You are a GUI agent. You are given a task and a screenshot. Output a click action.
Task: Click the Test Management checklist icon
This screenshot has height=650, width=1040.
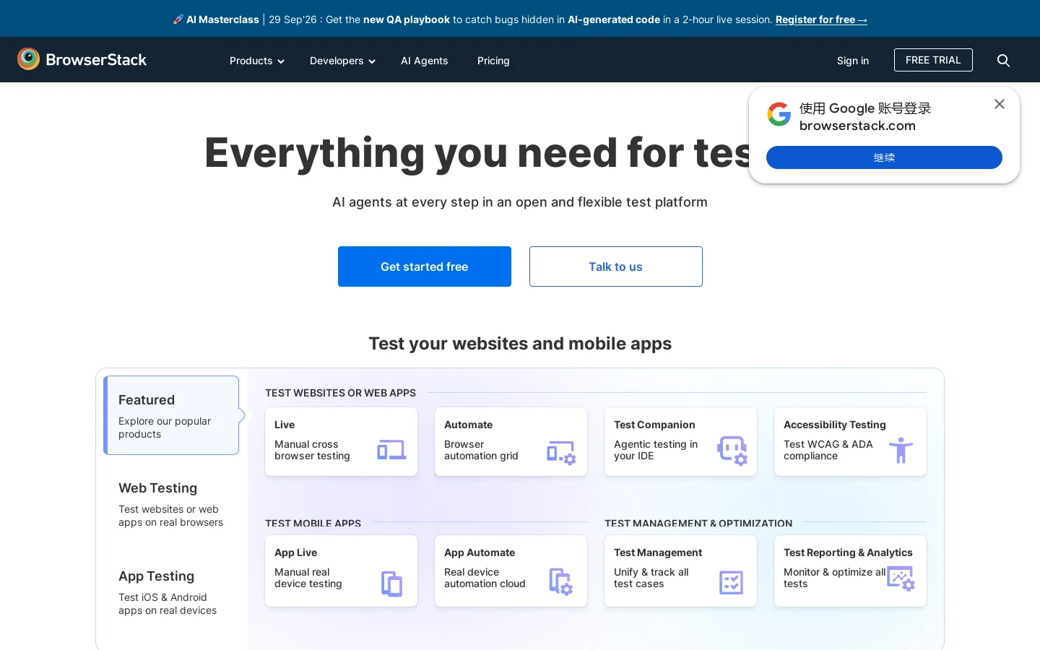coord(732,582)
